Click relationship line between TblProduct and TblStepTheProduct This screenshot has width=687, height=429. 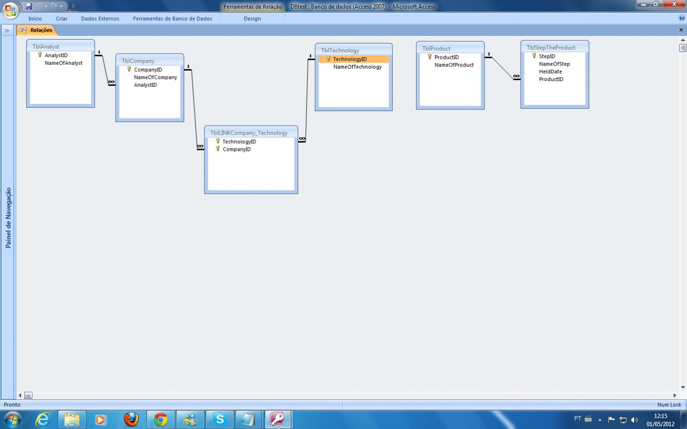tap(503, 68)
